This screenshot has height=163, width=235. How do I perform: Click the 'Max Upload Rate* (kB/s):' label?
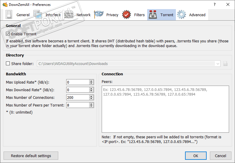(27, 82)
